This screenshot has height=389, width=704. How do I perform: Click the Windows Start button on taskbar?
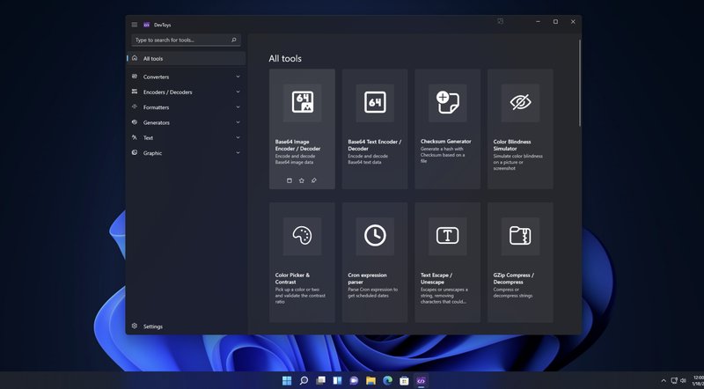285,380
